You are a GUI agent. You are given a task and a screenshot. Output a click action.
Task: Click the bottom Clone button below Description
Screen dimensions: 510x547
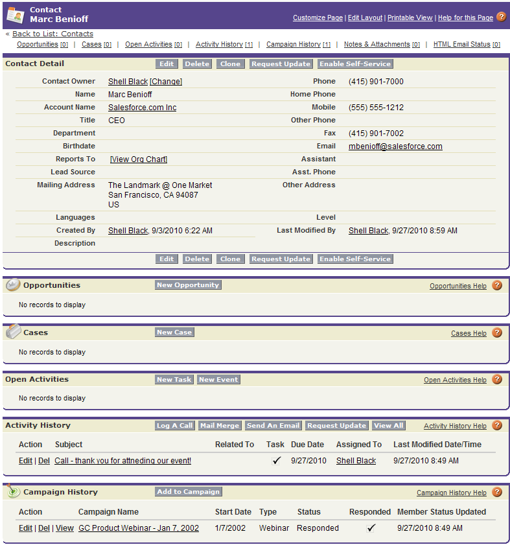pyautogui.click(x=230, y=259)
